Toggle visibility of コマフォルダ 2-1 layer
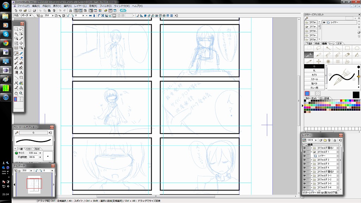The image size is (361, 203). (x=304, y=176)
